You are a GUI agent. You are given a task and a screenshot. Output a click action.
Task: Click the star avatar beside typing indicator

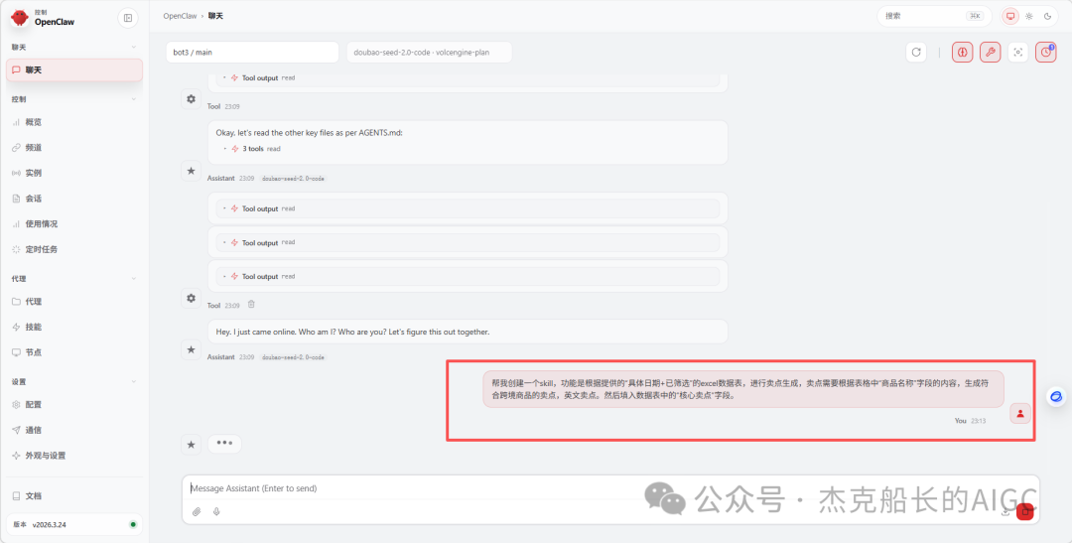pyautogui.click(x=191, y=445)
